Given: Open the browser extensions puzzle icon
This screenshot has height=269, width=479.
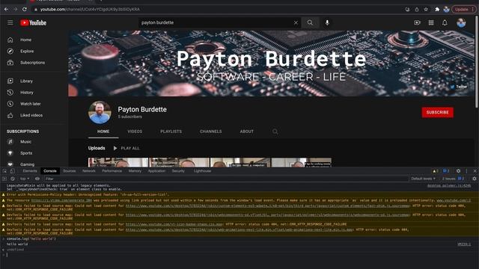Looking at the screenshot, I should point(437,10).
